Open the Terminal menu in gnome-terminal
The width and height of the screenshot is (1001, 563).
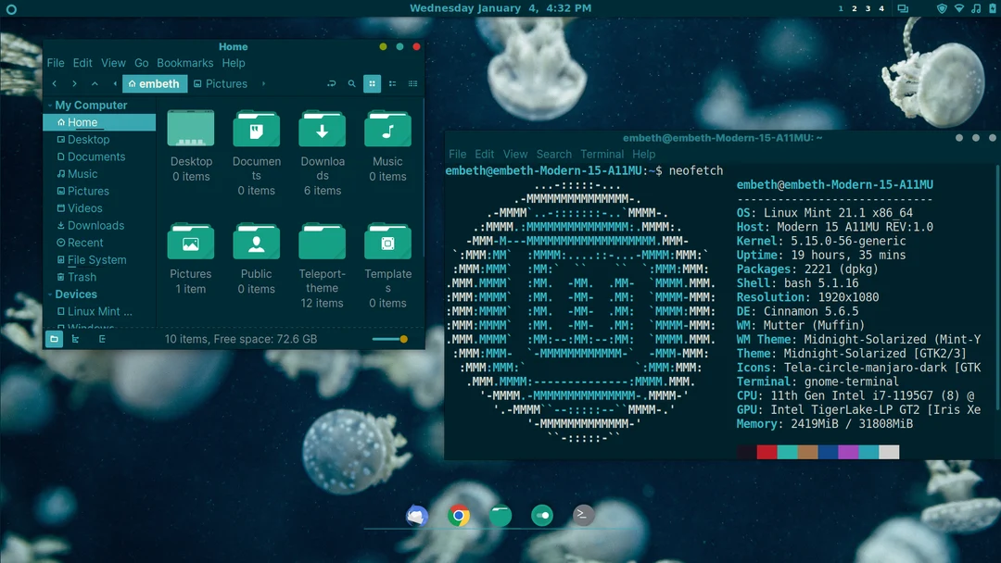[602, 154]
